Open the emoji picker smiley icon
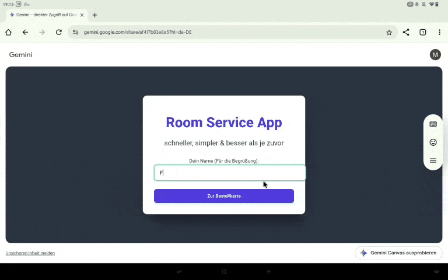This screenshot has height=280, width=448. [x=433, y=142]
